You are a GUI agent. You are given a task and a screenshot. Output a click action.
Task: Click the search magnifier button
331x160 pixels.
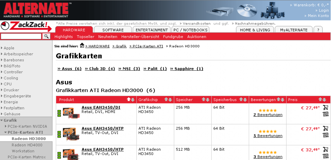point(46,36)
